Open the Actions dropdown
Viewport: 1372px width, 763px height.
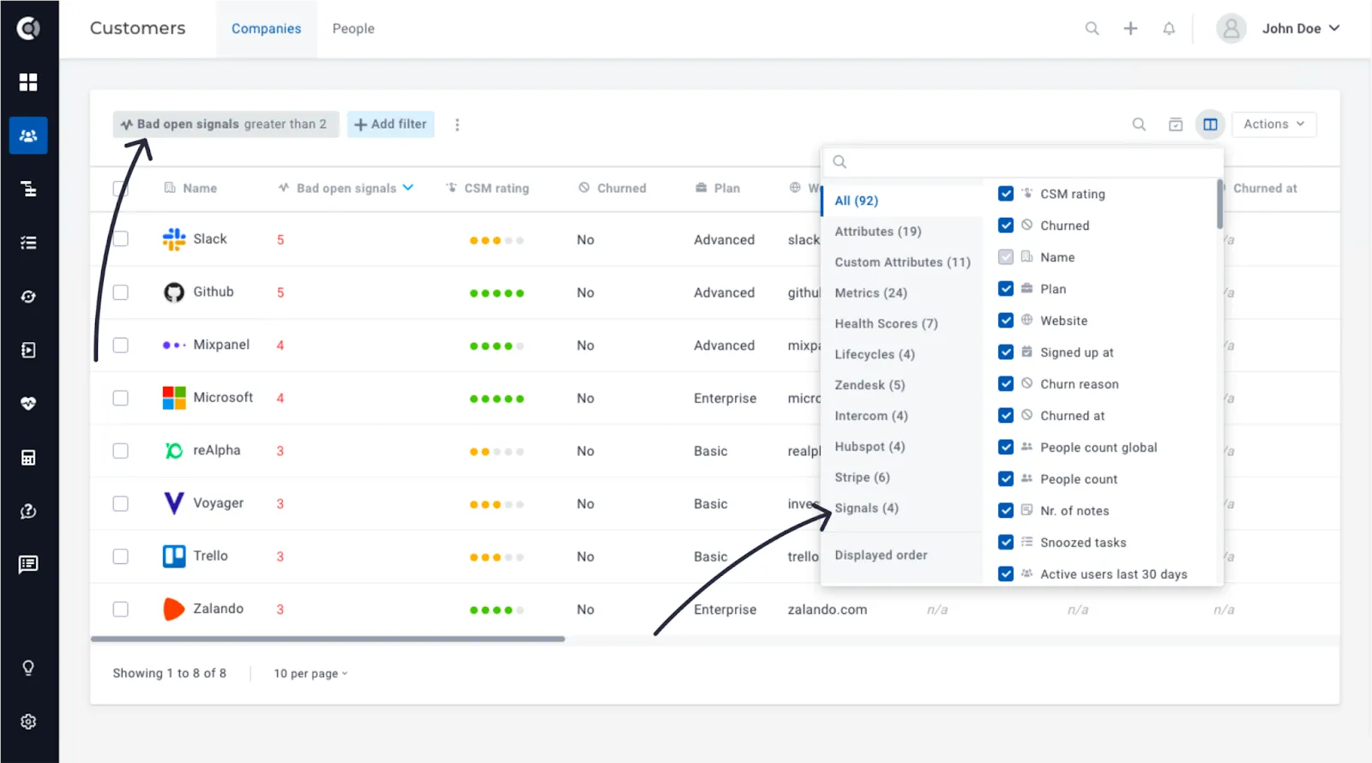(1273, 124)
